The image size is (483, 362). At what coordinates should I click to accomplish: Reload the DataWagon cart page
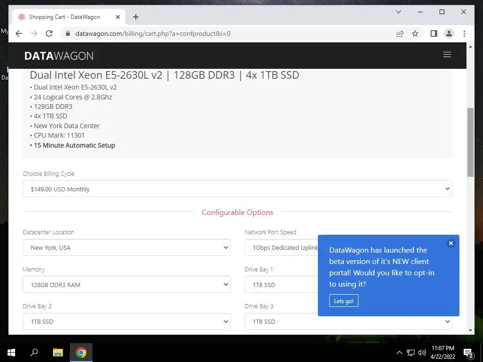click(x=49, y=33)
